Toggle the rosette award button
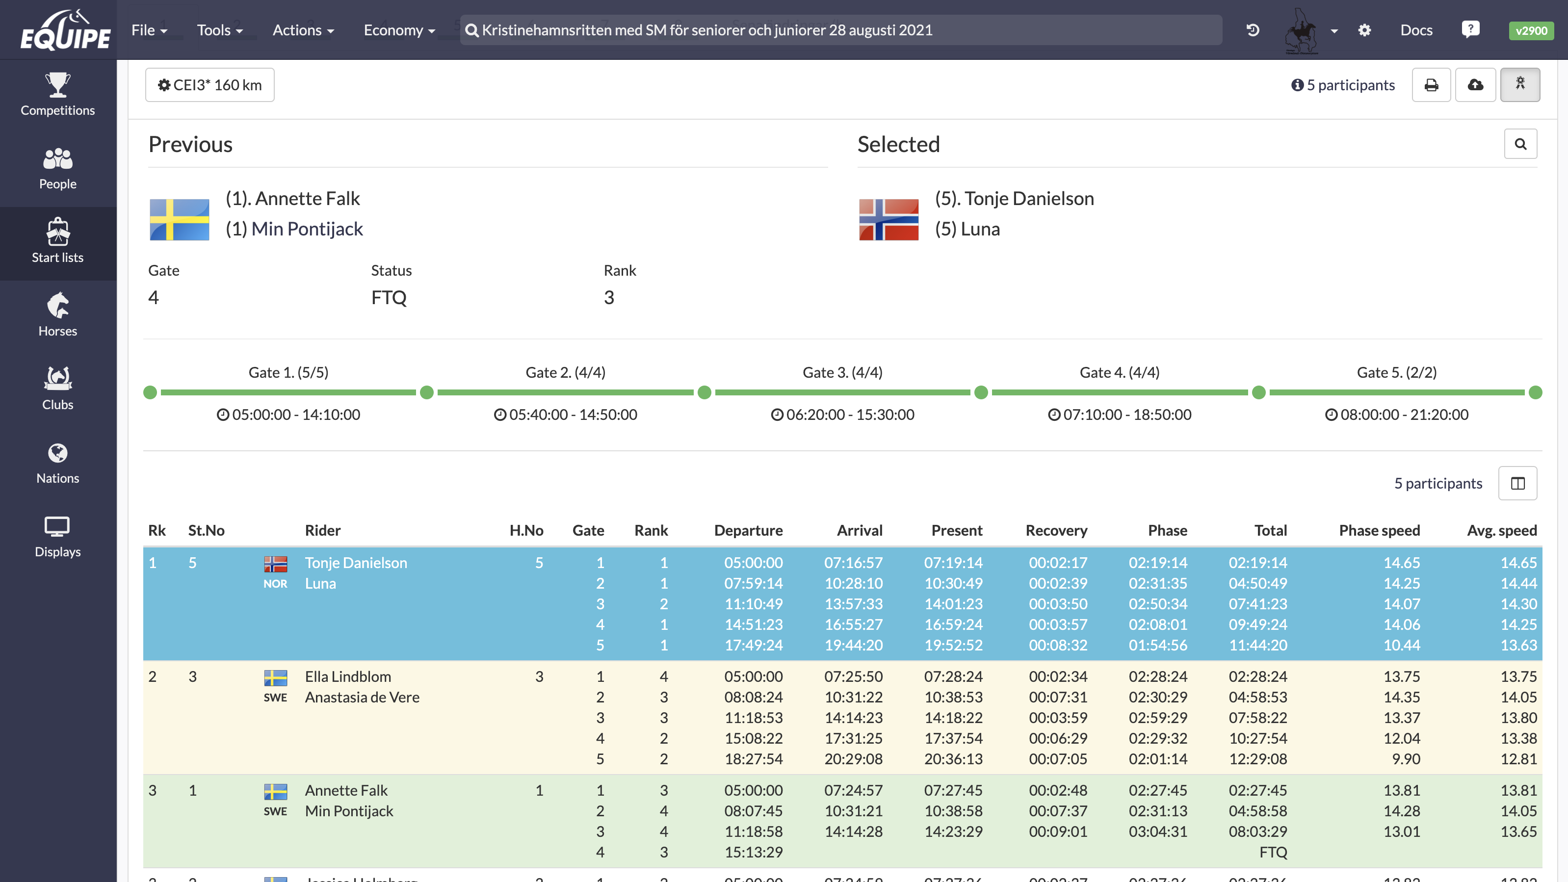 pyautogui.click(x=1520, y=84)
